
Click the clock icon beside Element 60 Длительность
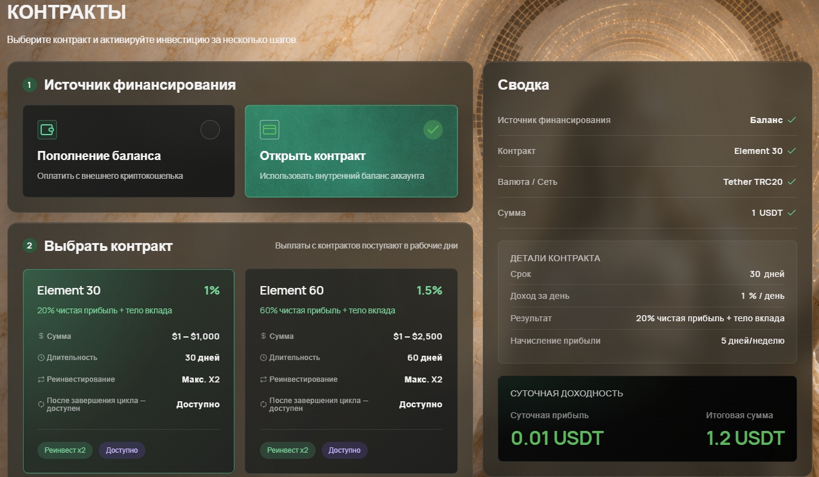pos(264,358)
